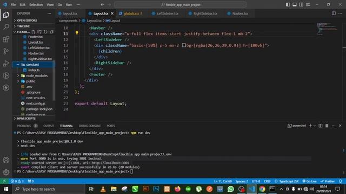
Task: Open the Search view in activity bar
Action: [6, 27]
